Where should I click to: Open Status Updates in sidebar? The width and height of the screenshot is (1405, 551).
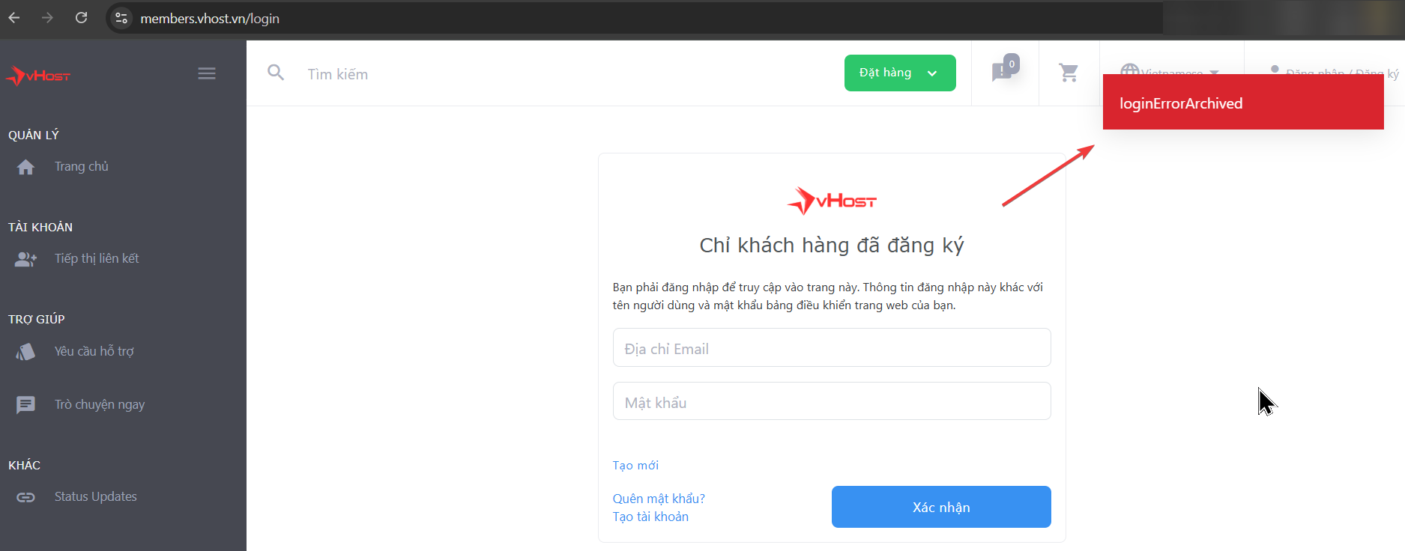95,496
